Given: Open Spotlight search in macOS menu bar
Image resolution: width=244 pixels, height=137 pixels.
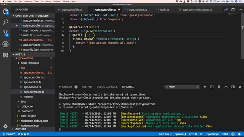Looking at the screenshot, I should 232,2.
